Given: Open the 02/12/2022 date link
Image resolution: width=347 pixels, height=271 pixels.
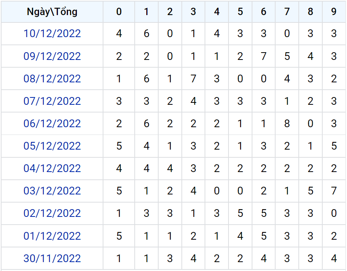Looking at the screenshot, I should pos(52,213).
